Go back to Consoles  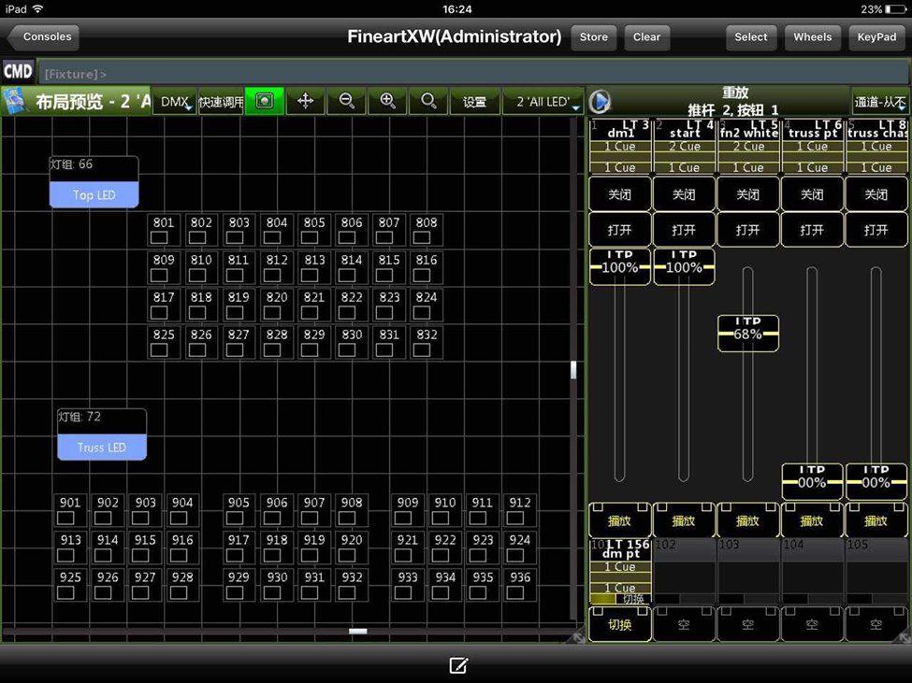[43, 37]
